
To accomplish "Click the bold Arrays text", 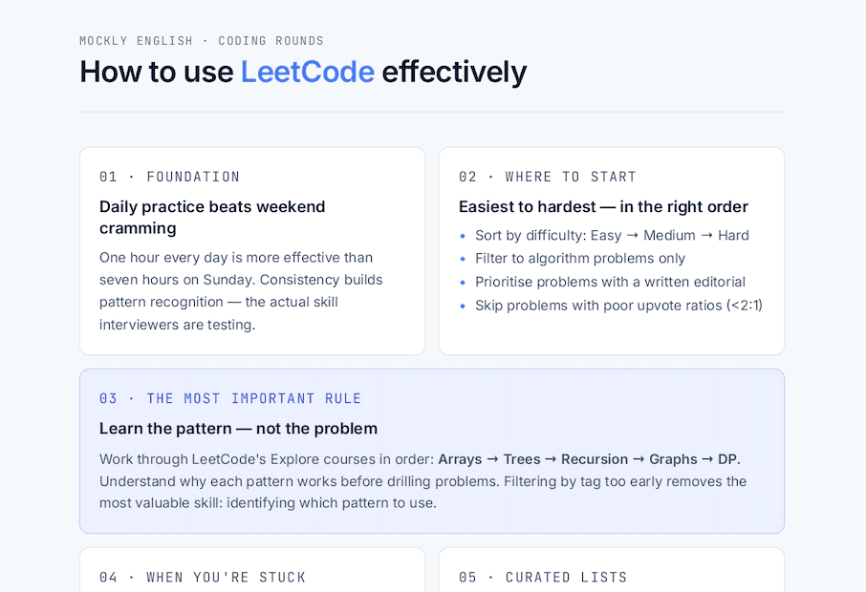I will pos(460,459).
